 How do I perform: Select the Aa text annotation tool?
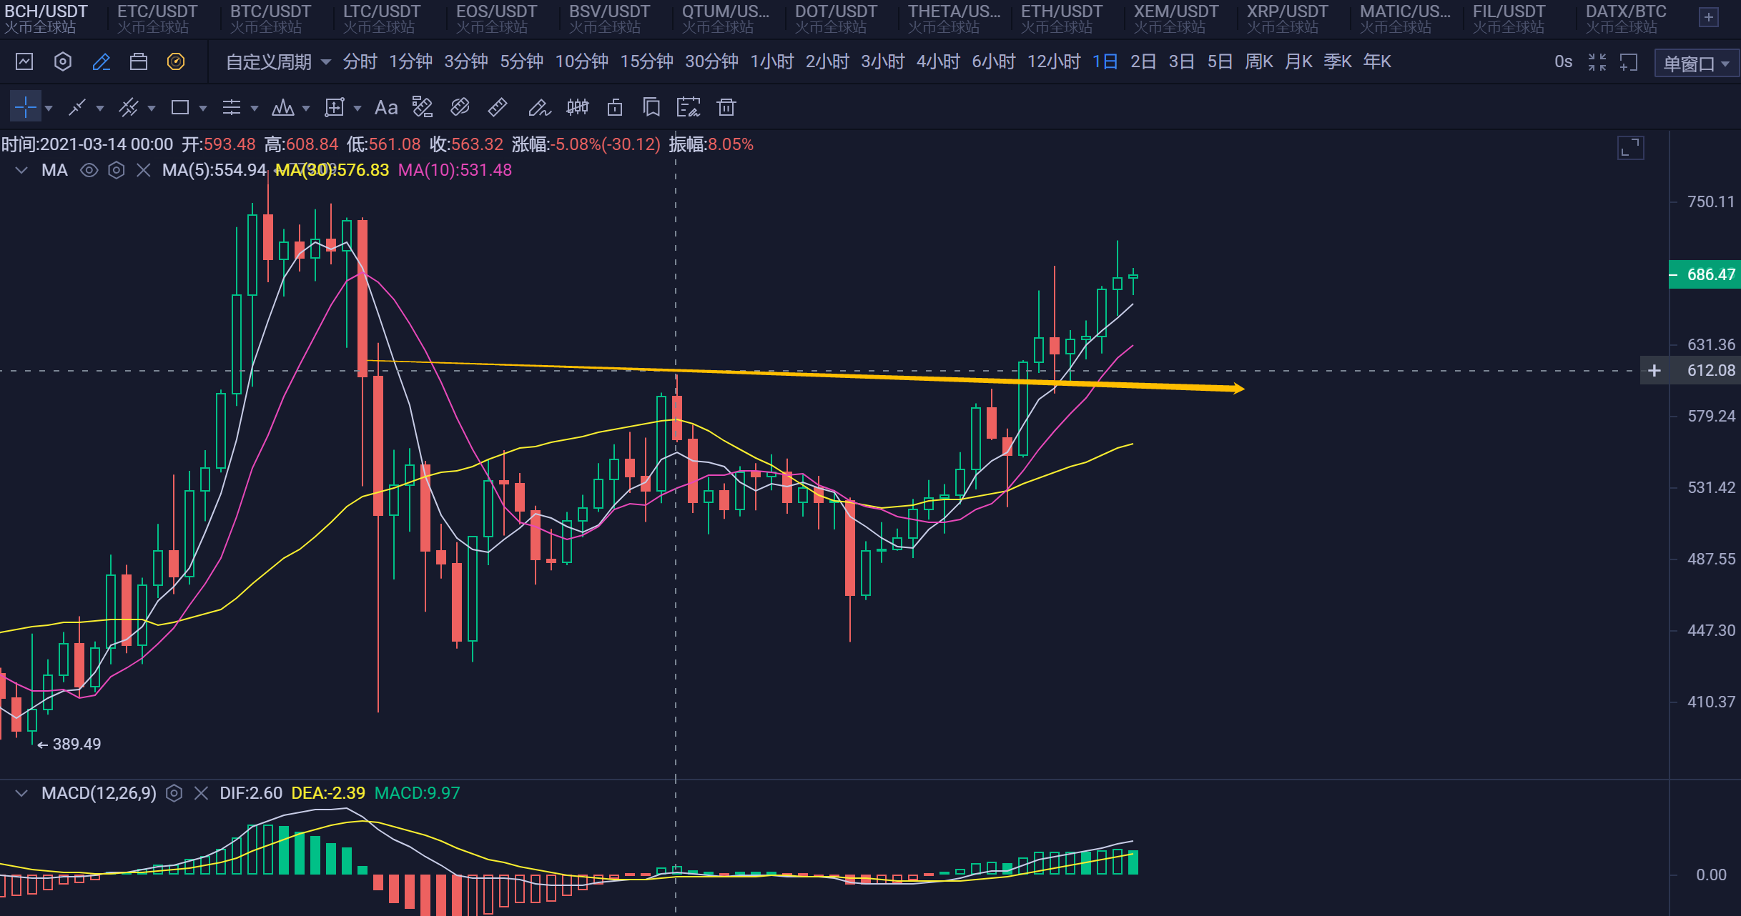pyautogui.click(x=386, y=107)
